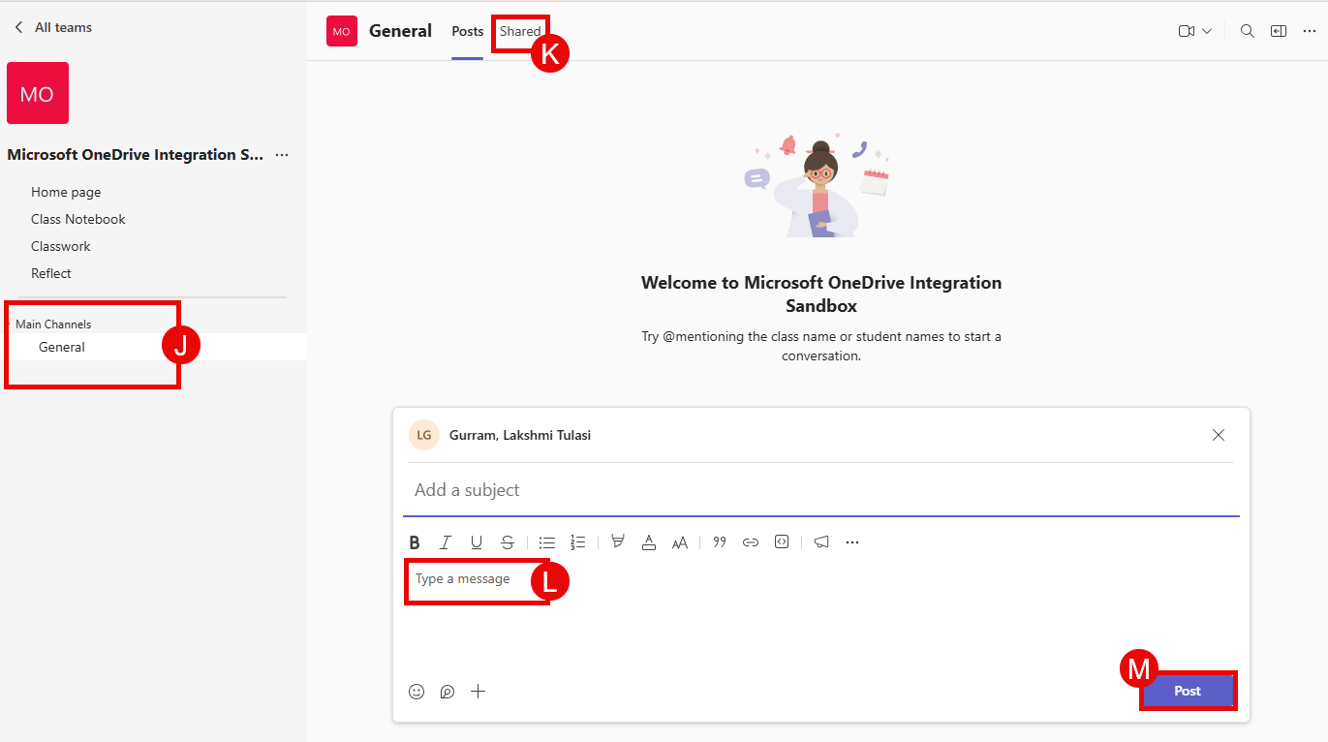Go back to All teams
This screenshot has width=1328, height=742.
point(53,27)
